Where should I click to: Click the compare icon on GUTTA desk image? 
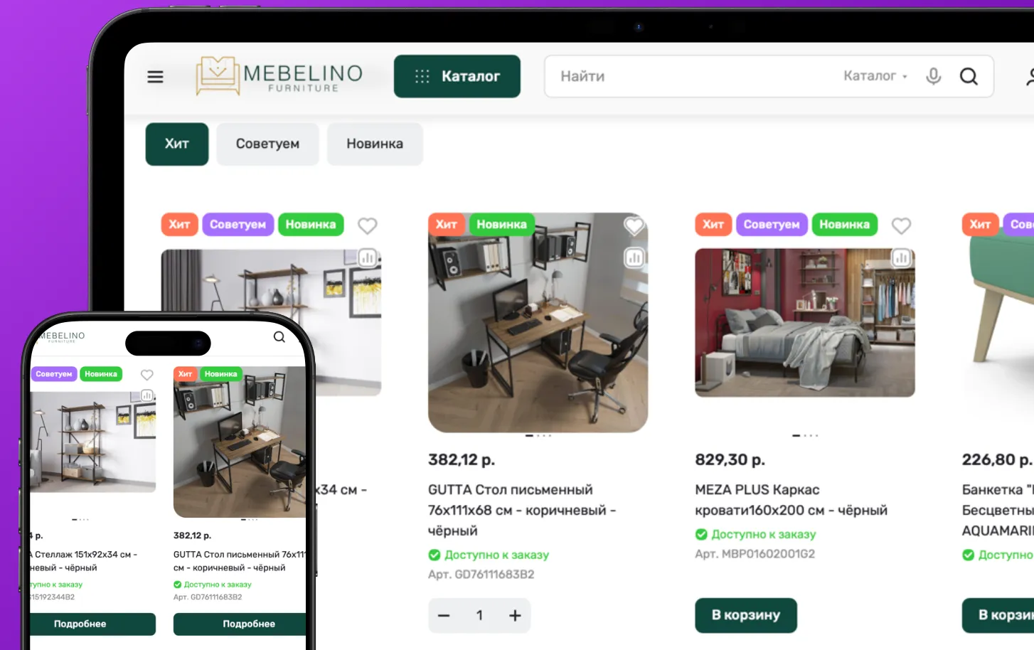click(634, 257)
